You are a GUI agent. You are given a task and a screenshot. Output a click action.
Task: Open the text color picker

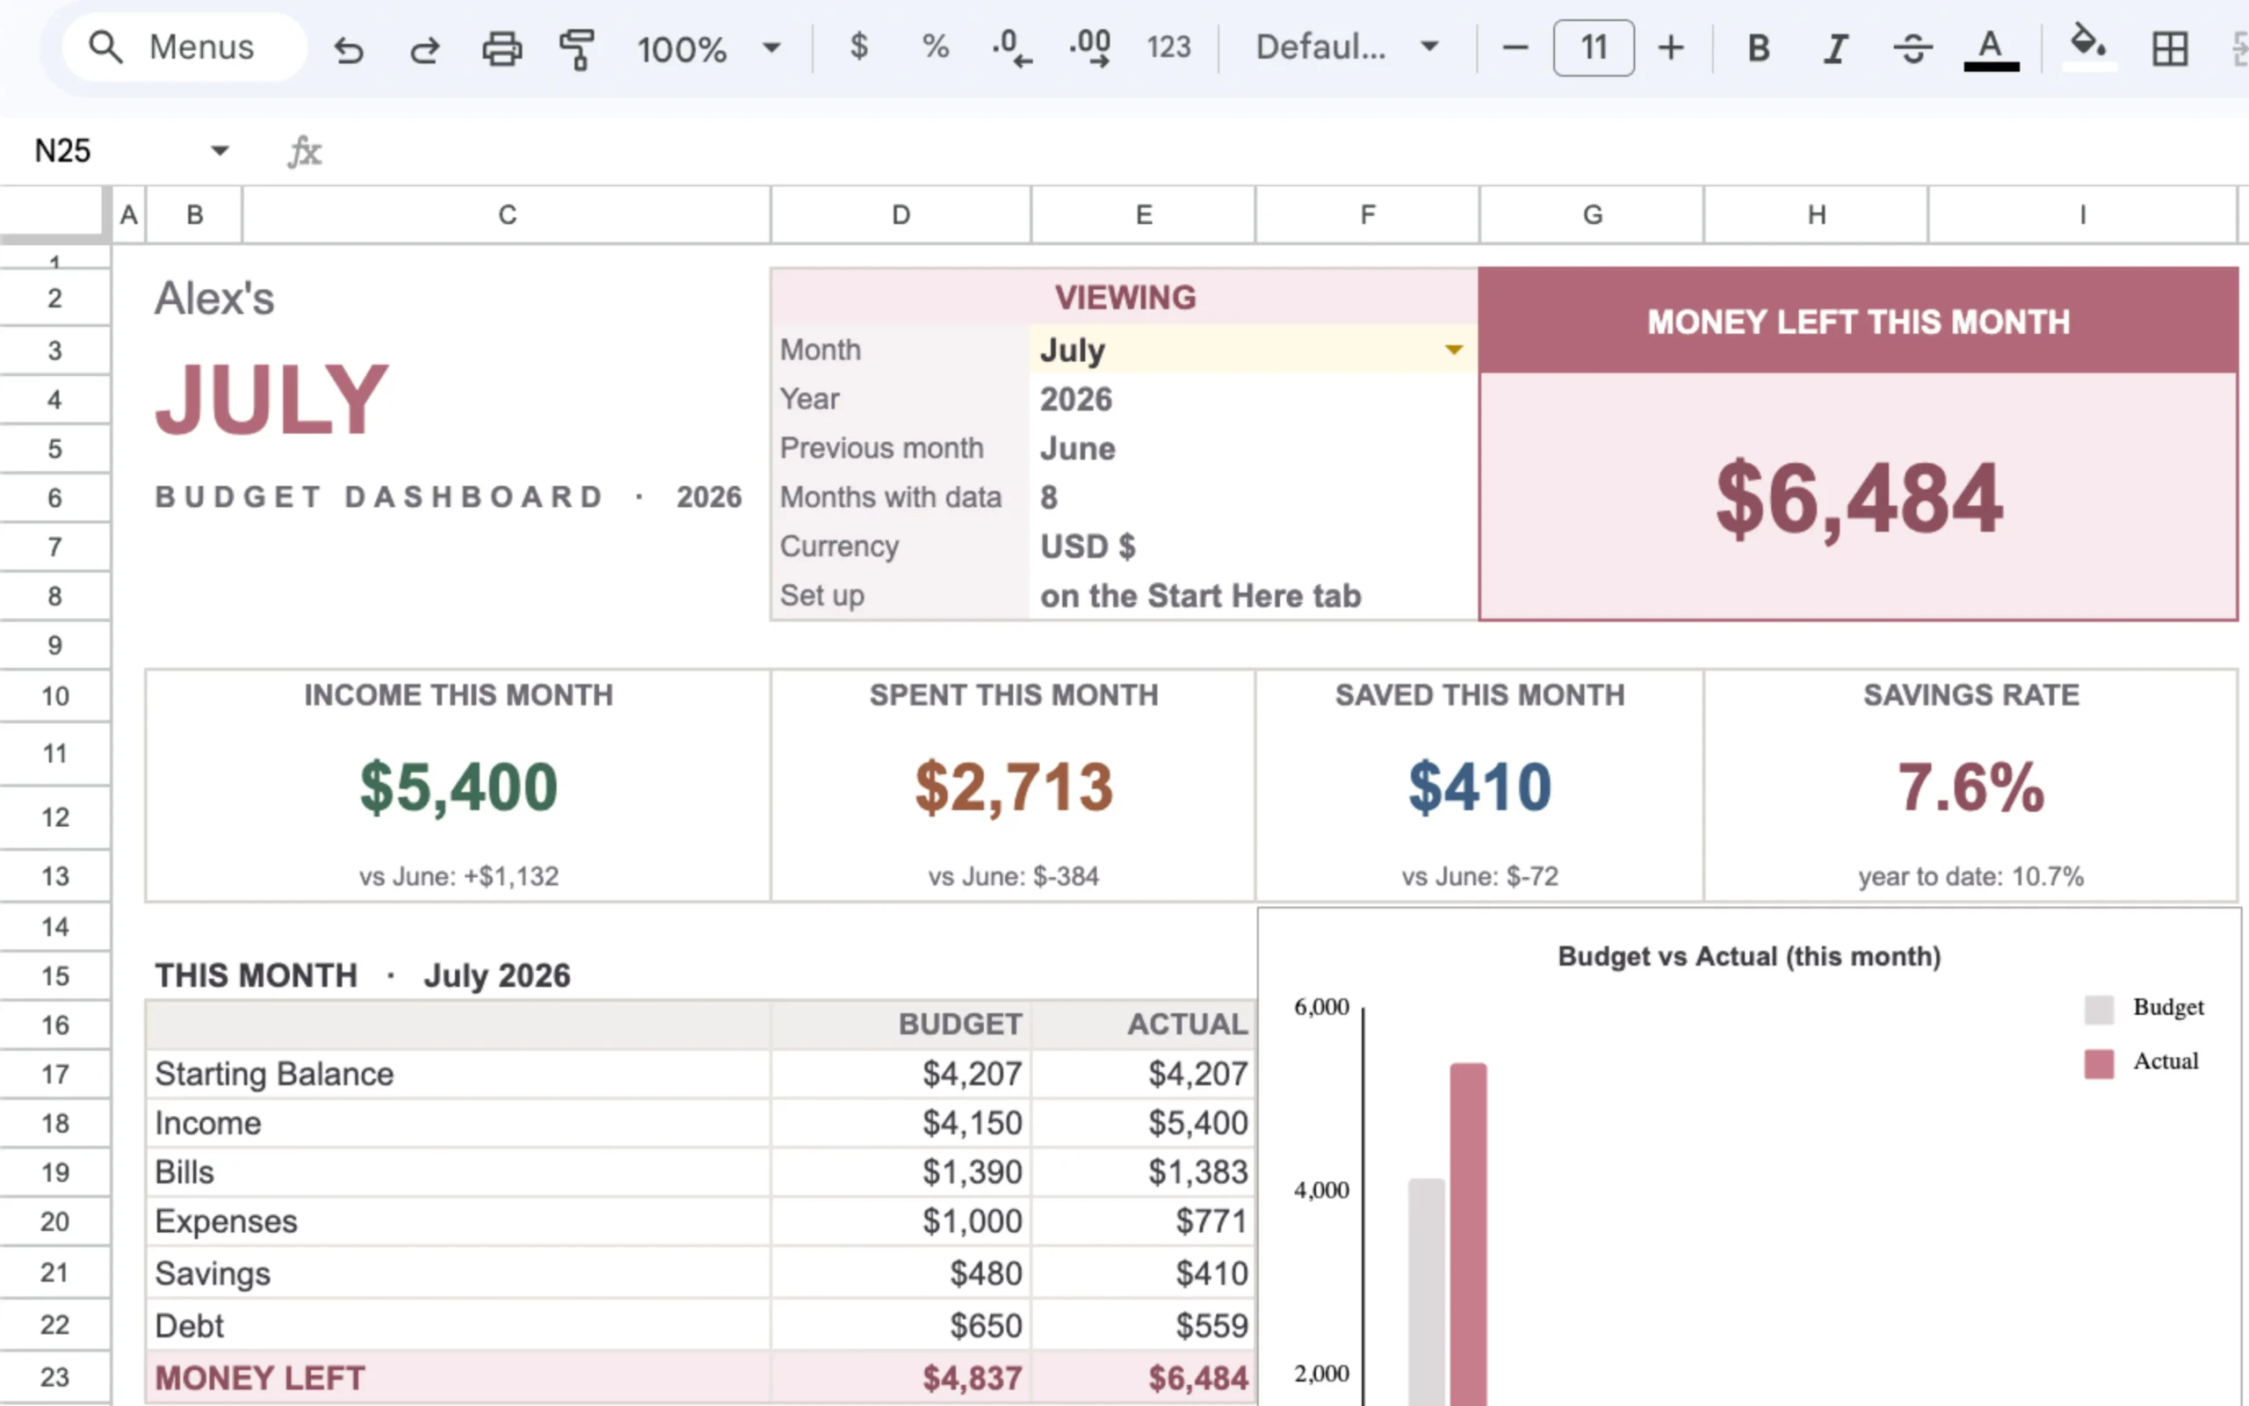[1991, 48]
